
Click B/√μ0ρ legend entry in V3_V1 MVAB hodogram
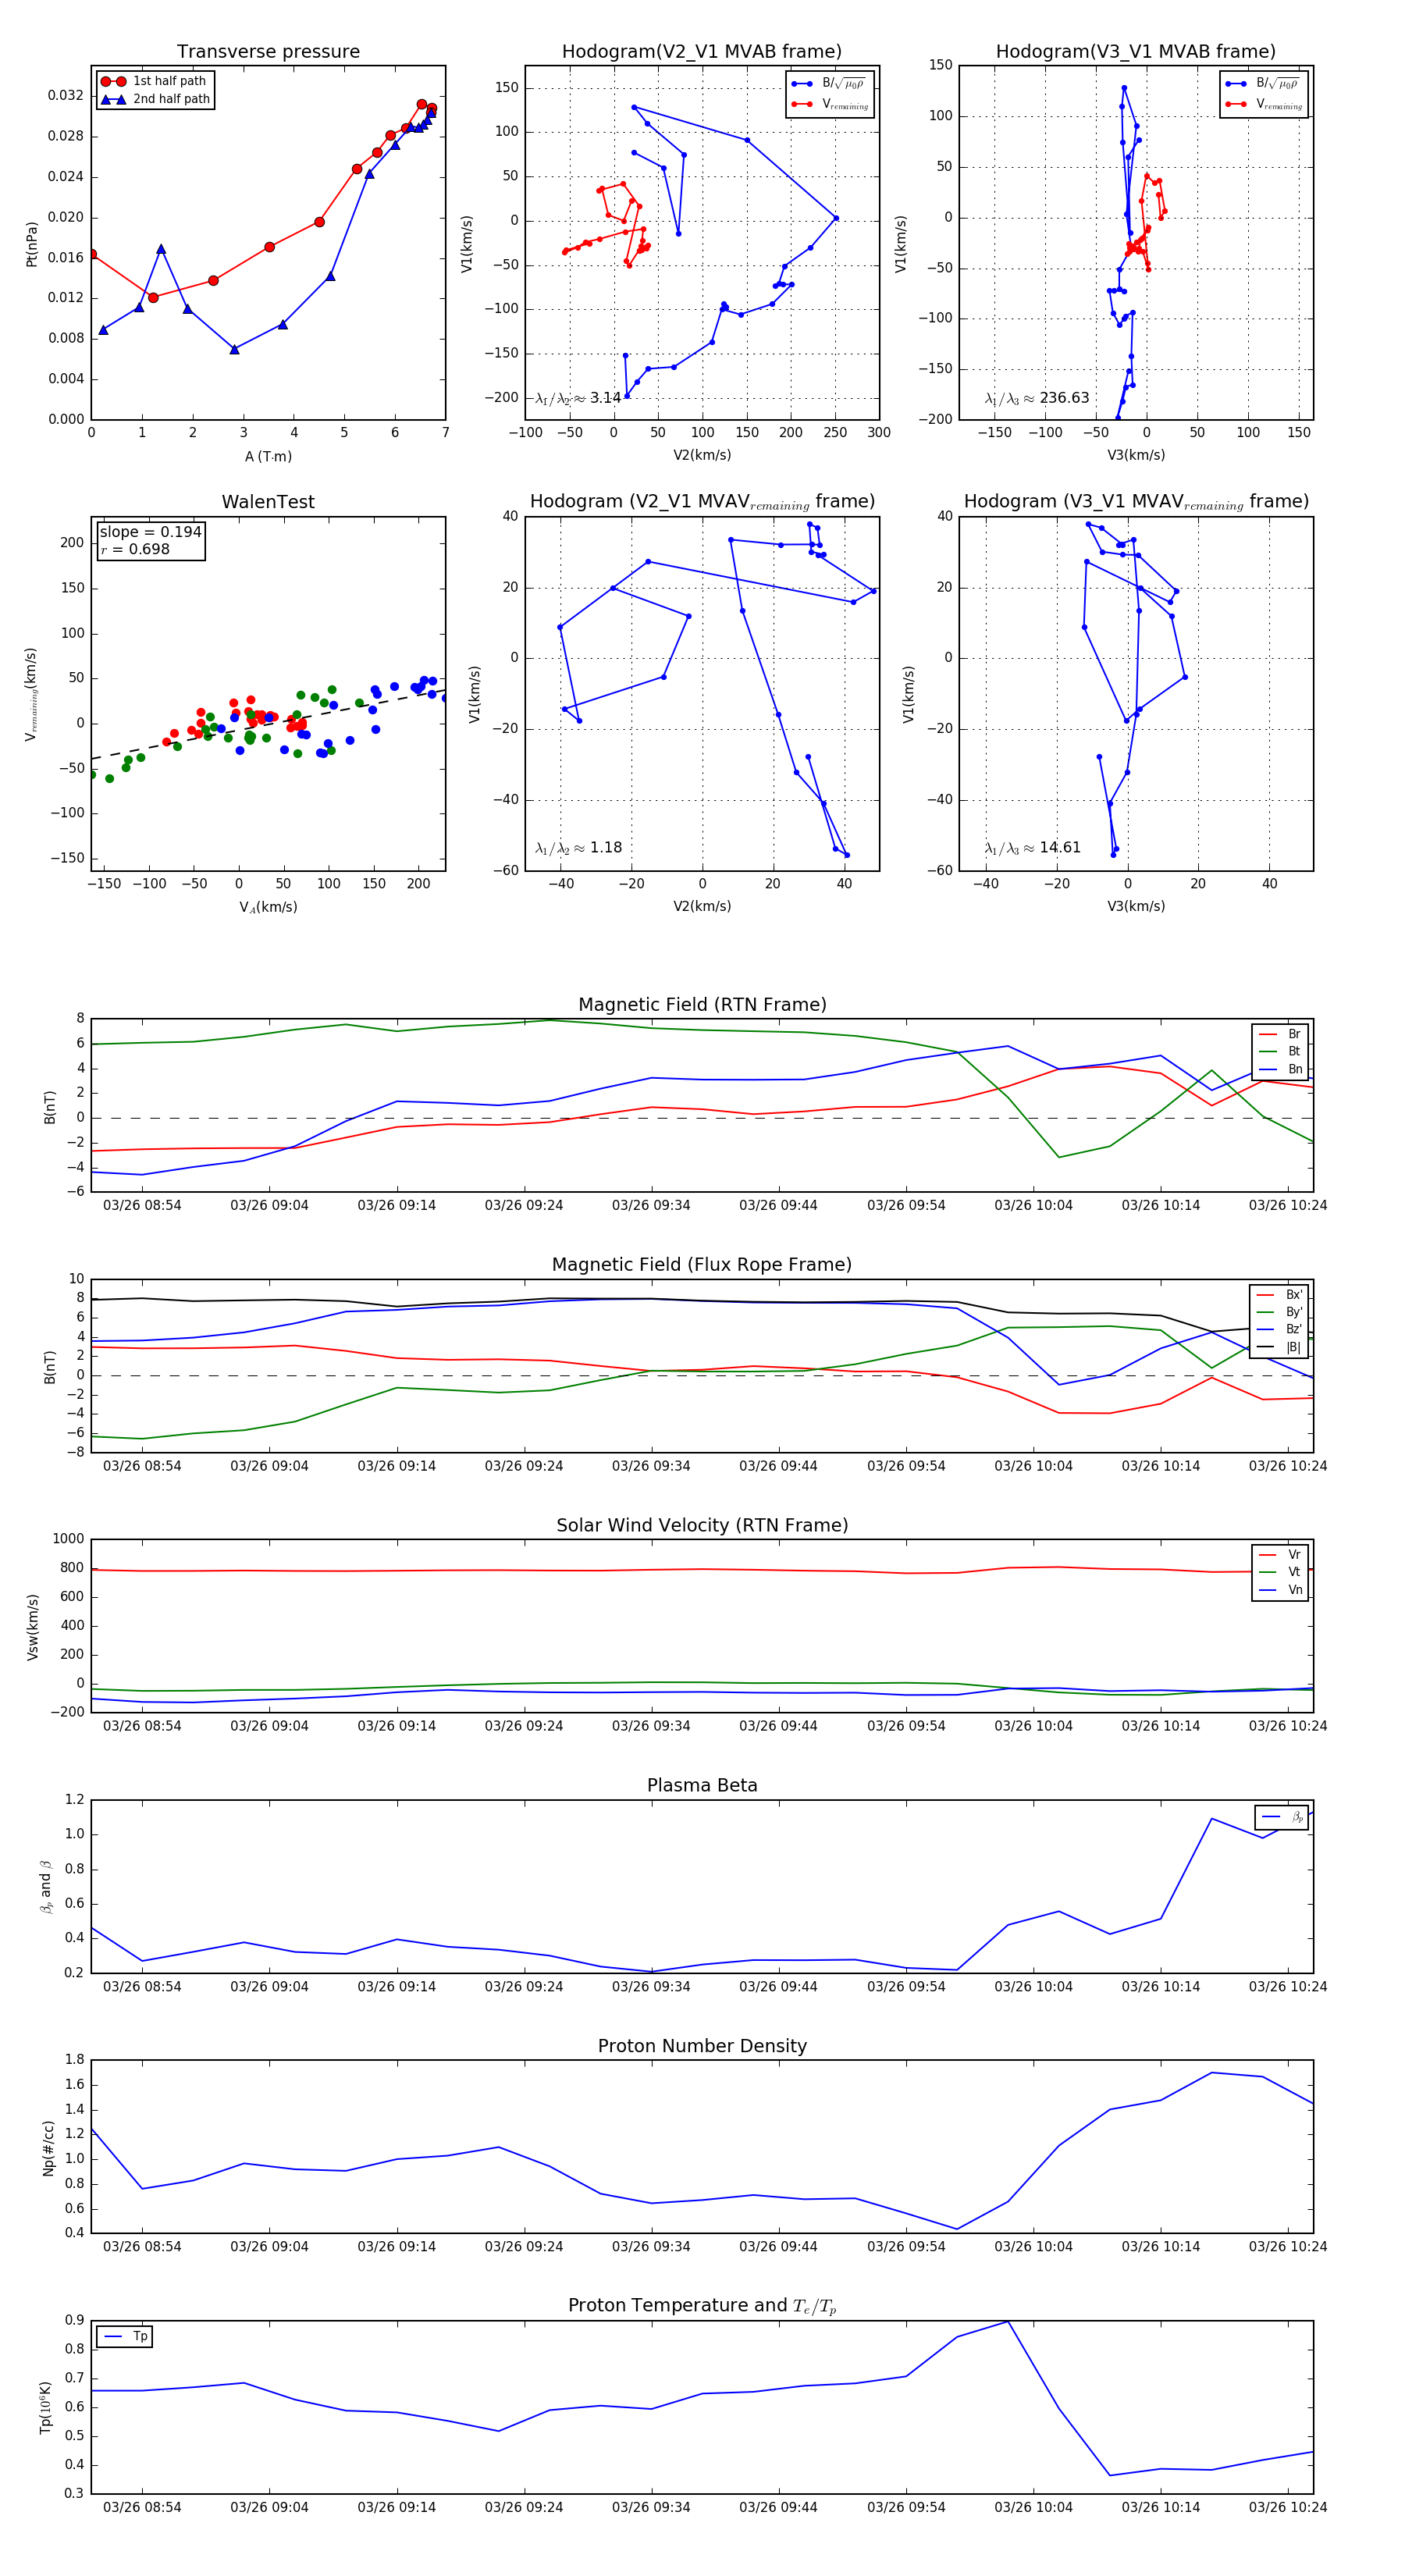[1263, 84]
